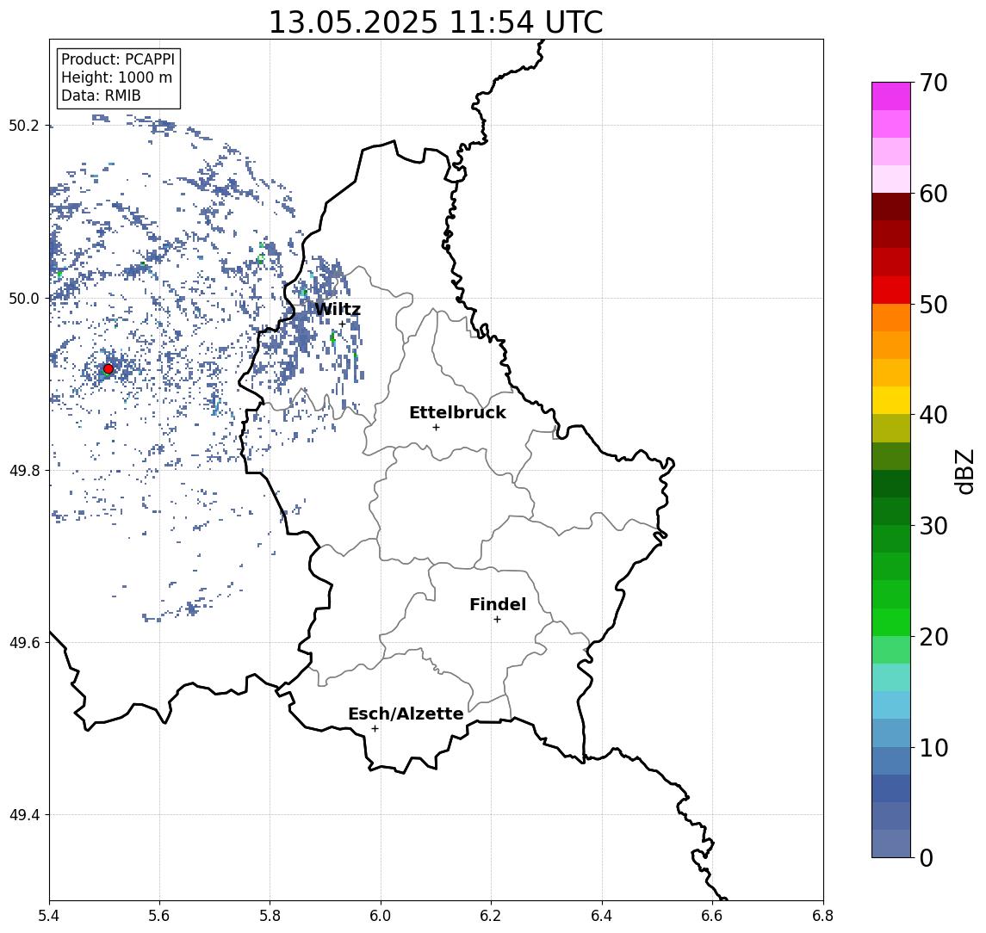Click the plus marker below Ettelbruck

pos(436,428)
